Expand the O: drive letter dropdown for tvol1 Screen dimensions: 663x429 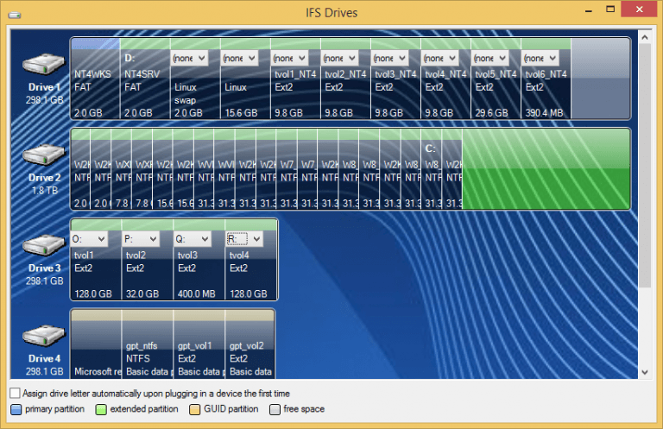pos(90,239)
